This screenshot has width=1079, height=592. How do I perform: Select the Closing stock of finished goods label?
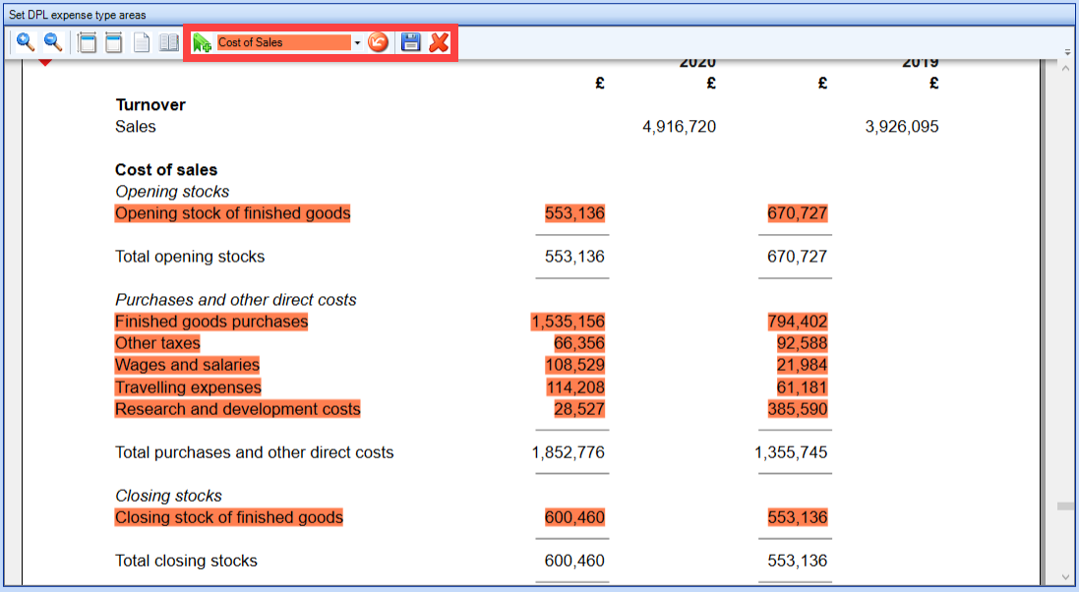[x=228, y=517]
